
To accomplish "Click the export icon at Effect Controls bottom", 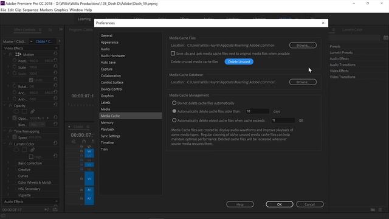I will pos(55,209).
